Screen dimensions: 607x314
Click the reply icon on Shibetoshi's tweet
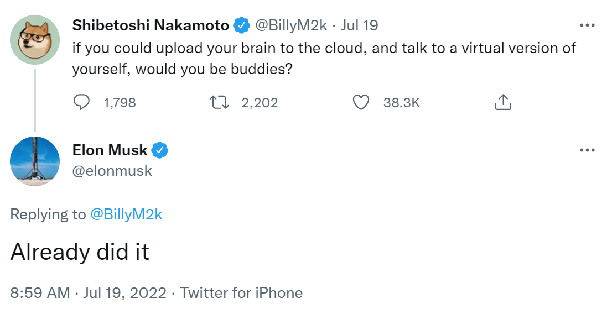[x=82, y=102]
